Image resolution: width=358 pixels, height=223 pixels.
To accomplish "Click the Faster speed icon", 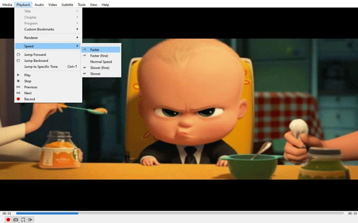I will pos(85,50).
